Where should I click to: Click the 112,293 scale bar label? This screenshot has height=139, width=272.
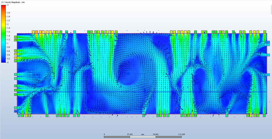click(181, 134)
